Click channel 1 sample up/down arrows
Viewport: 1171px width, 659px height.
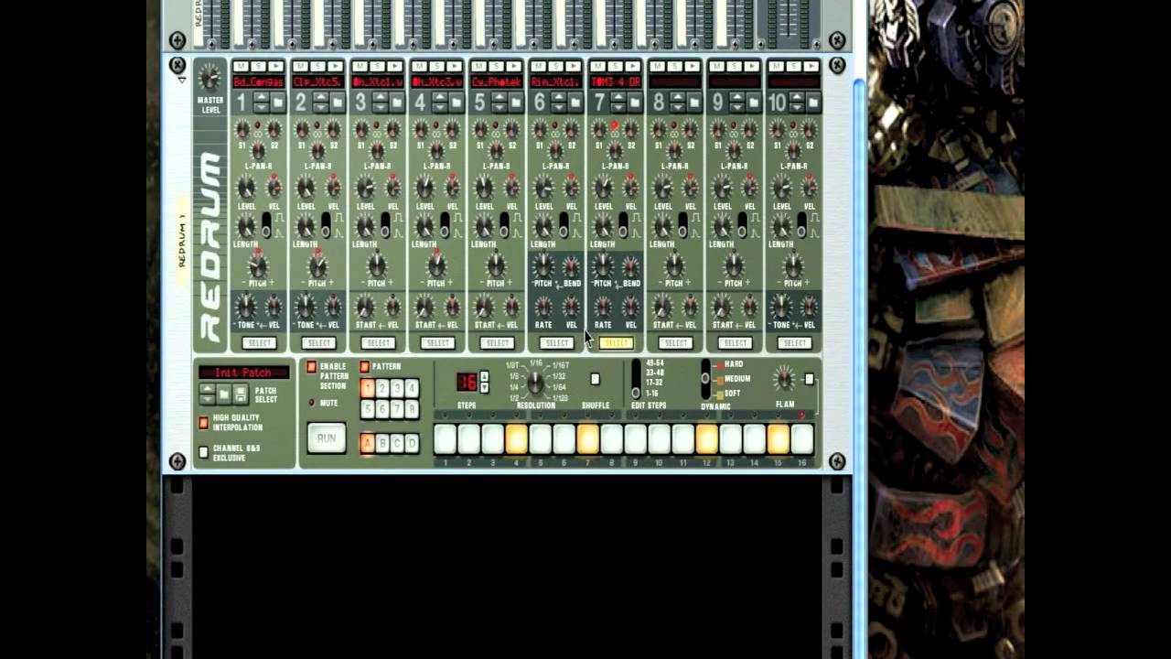click(262, 103)
